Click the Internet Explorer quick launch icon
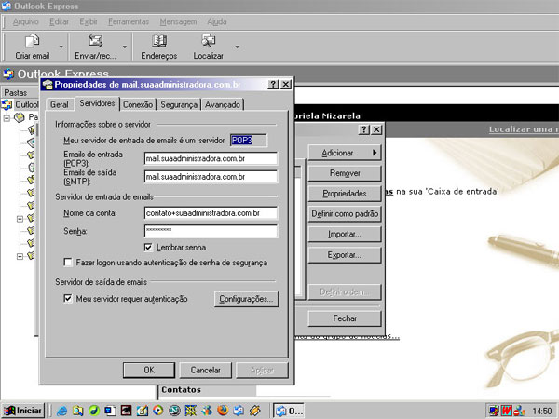 [61, 411]
